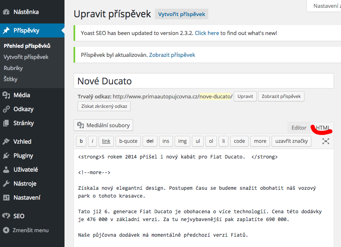Open Mediální soubory media button
Image resolution: width=341 pixels, height=247 pixels.
(x=103, y=125)
